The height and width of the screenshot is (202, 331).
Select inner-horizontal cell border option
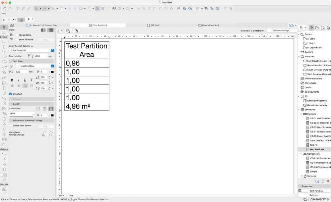[x=44, y=109]
